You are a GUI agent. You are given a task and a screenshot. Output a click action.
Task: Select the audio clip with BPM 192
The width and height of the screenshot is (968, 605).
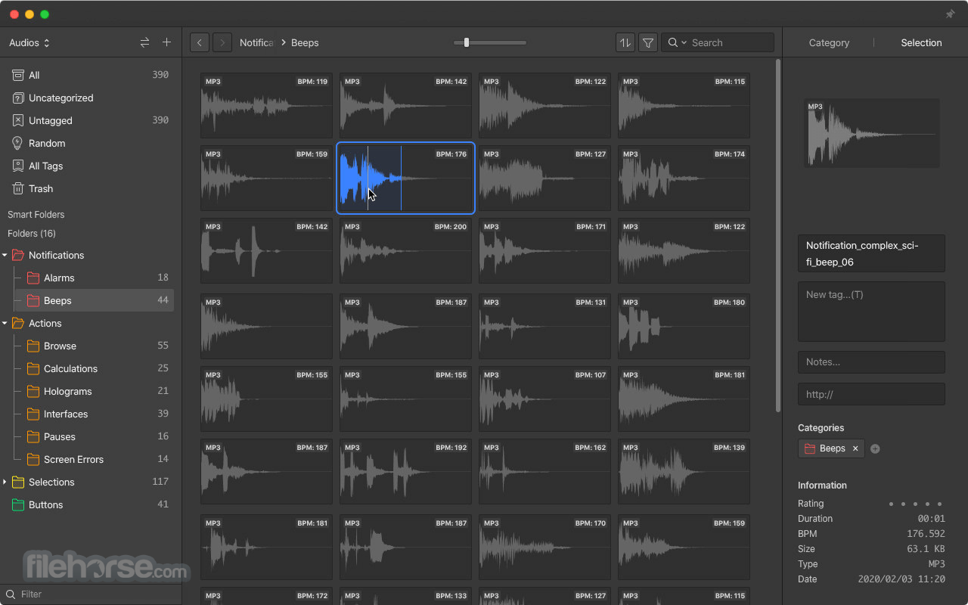(x=405, y=471)
